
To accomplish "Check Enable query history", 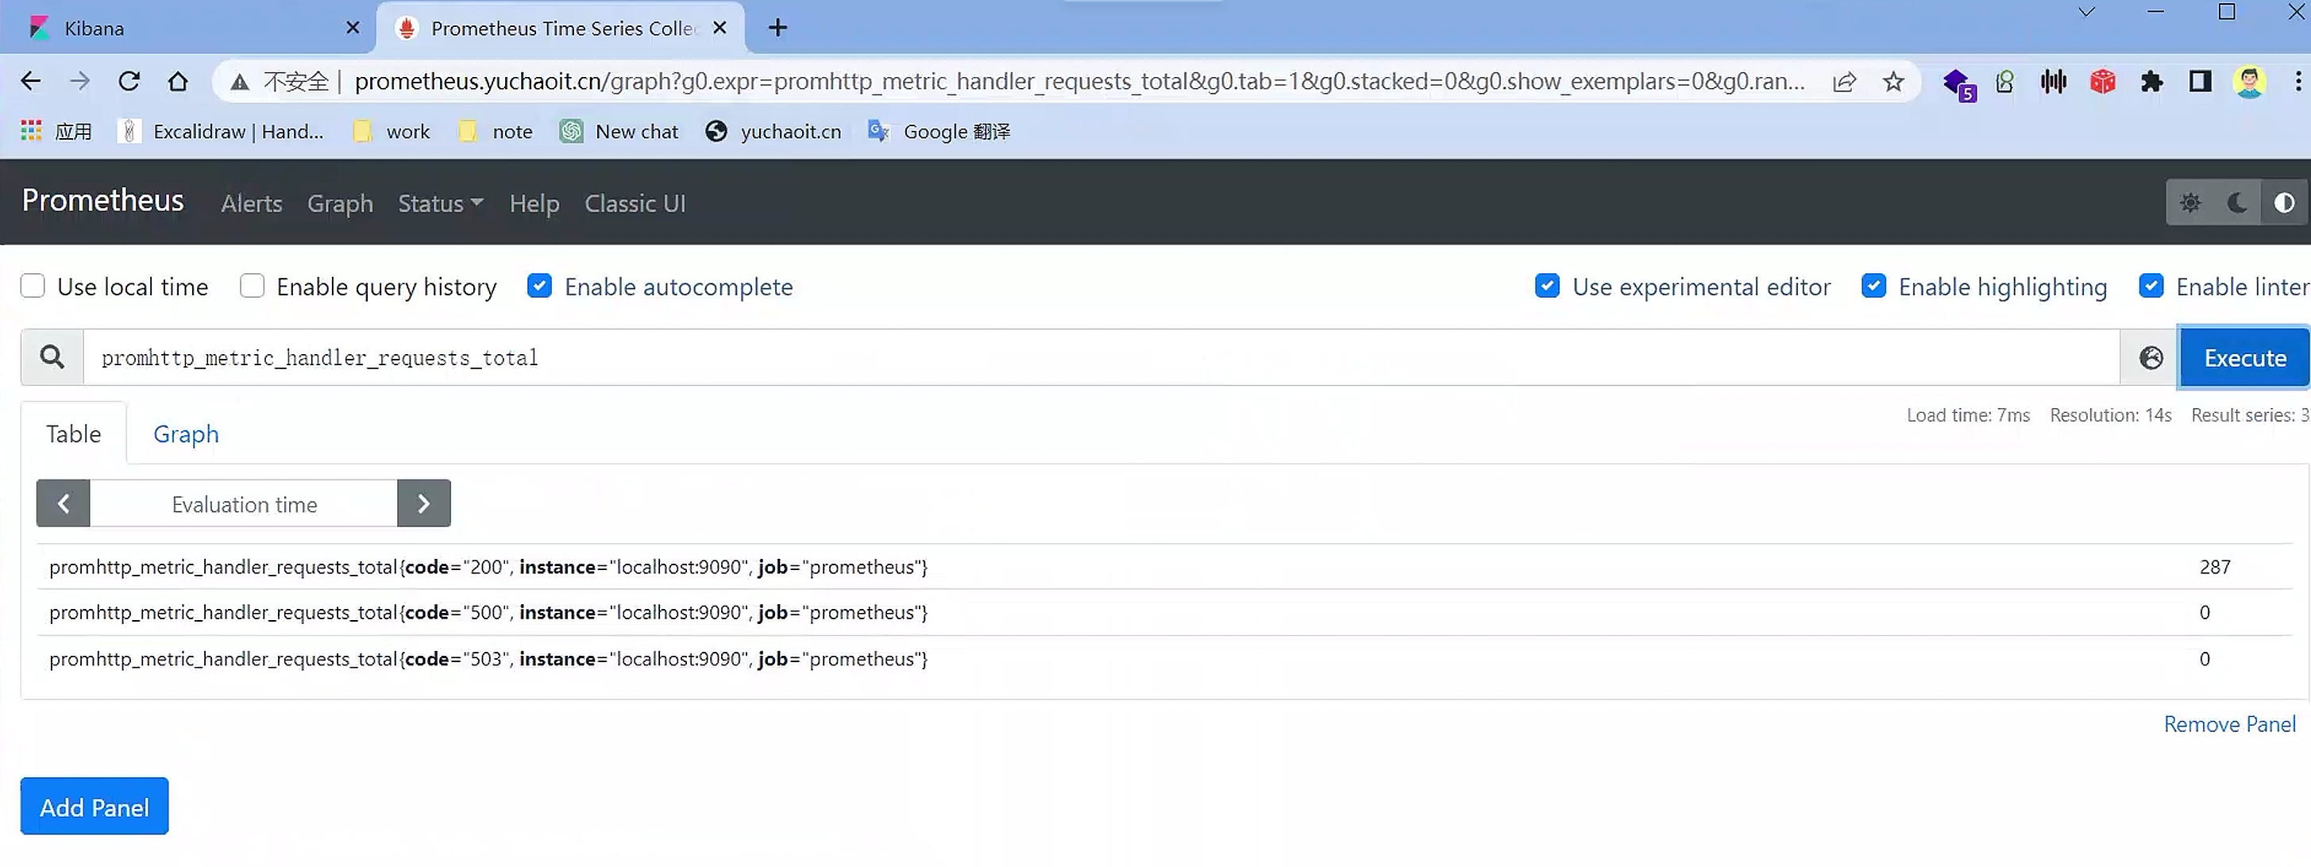I will 252,286.
